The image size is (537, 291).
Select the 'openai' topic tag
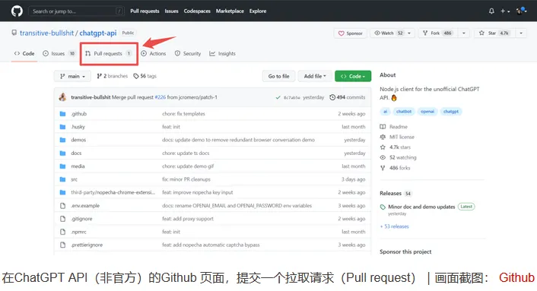pos(427,112)
